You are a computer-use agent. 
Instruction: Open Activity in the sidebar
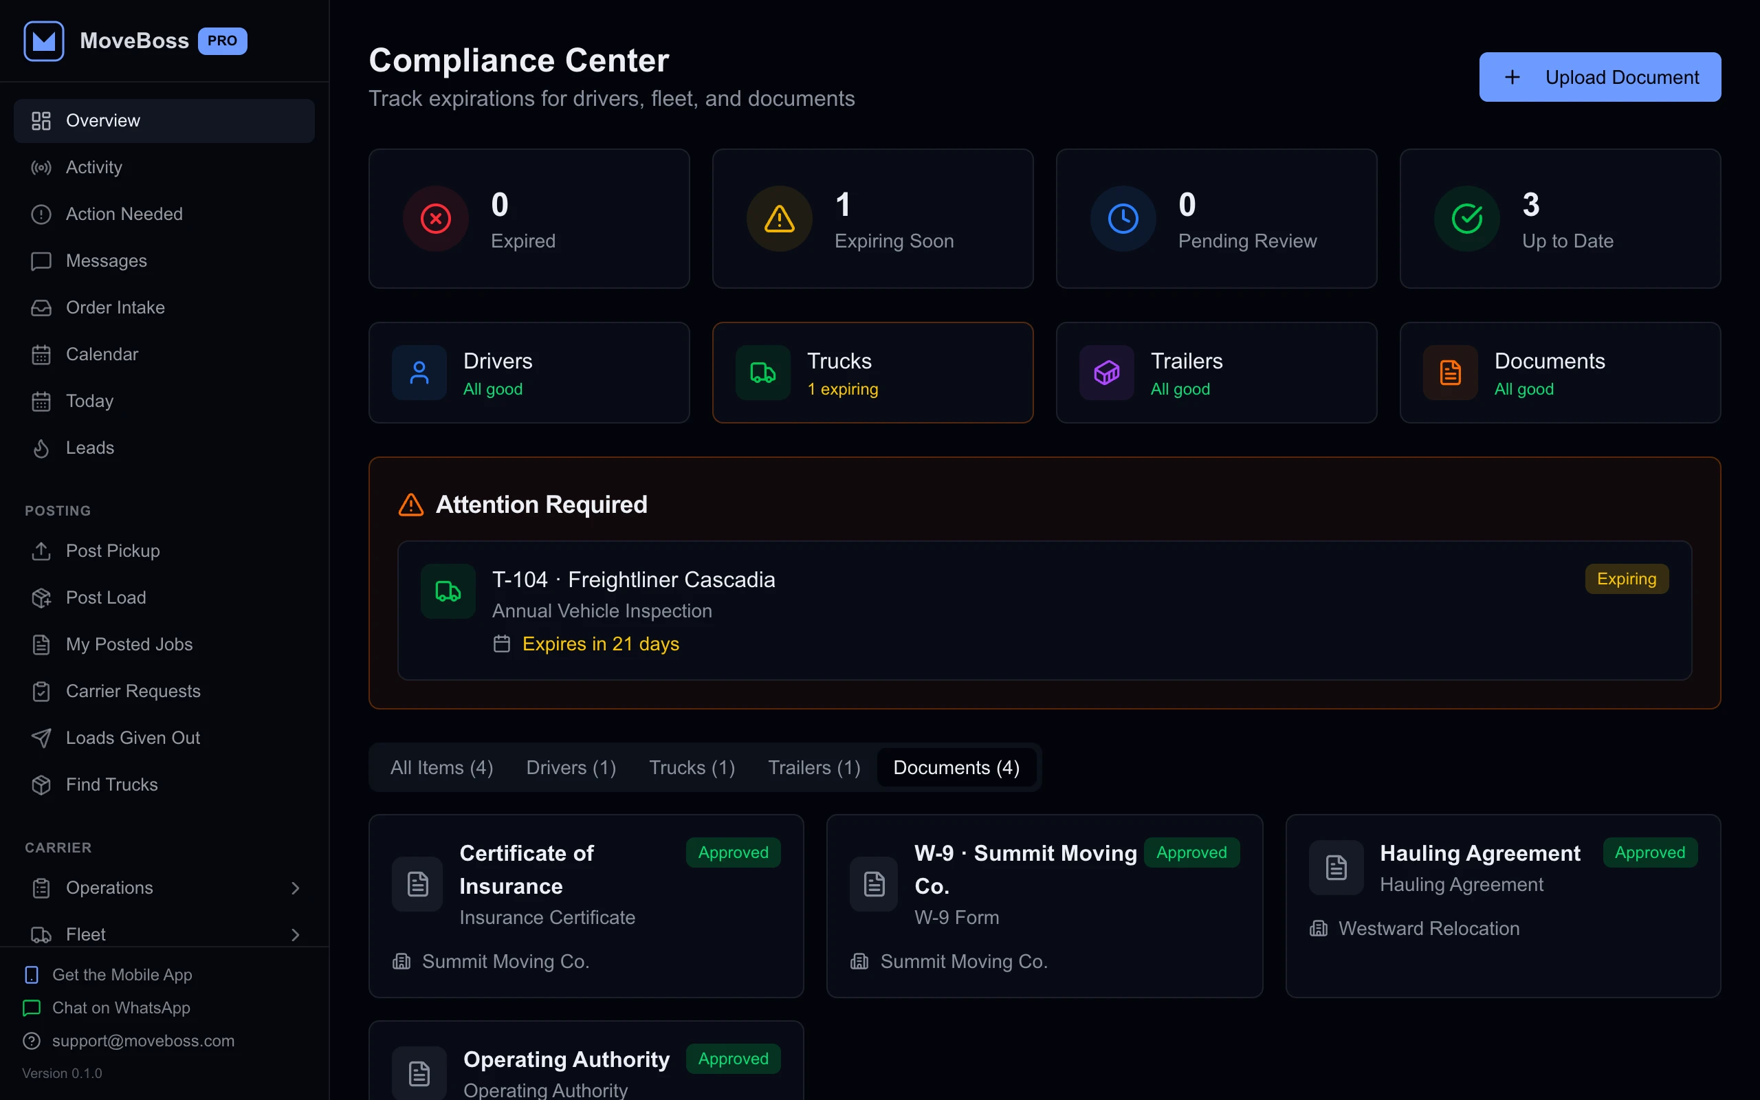164,167
